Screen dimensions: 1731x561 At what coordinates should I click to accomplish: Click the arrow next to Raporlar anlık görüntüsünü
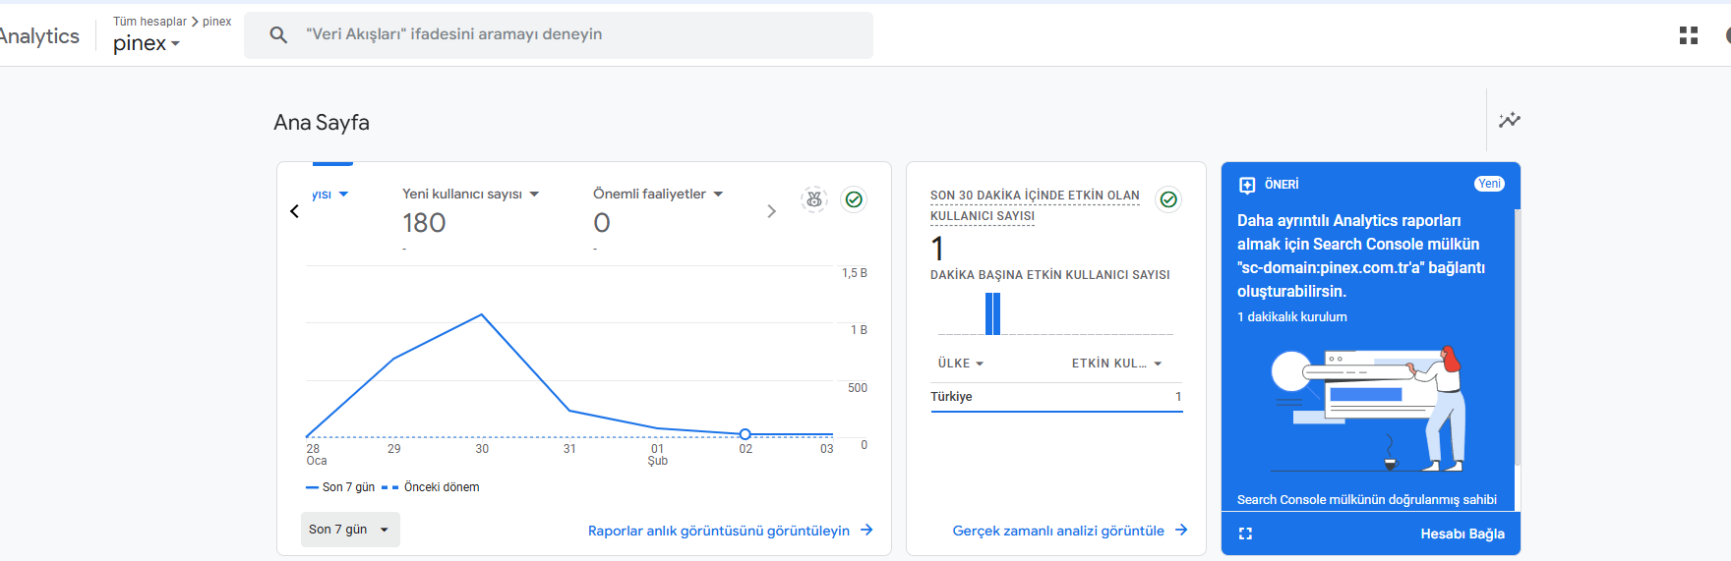(x=866, y=530)
